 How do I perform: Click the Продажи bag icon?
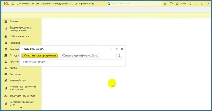pos(6,43)
